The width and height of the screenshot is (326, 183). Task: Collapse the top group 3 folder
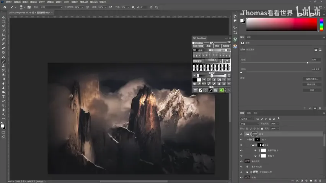[245, 134]
